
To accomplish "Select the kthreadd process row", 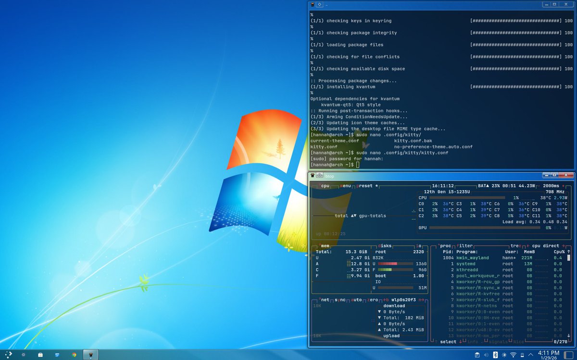I will [x=503, y=270].
